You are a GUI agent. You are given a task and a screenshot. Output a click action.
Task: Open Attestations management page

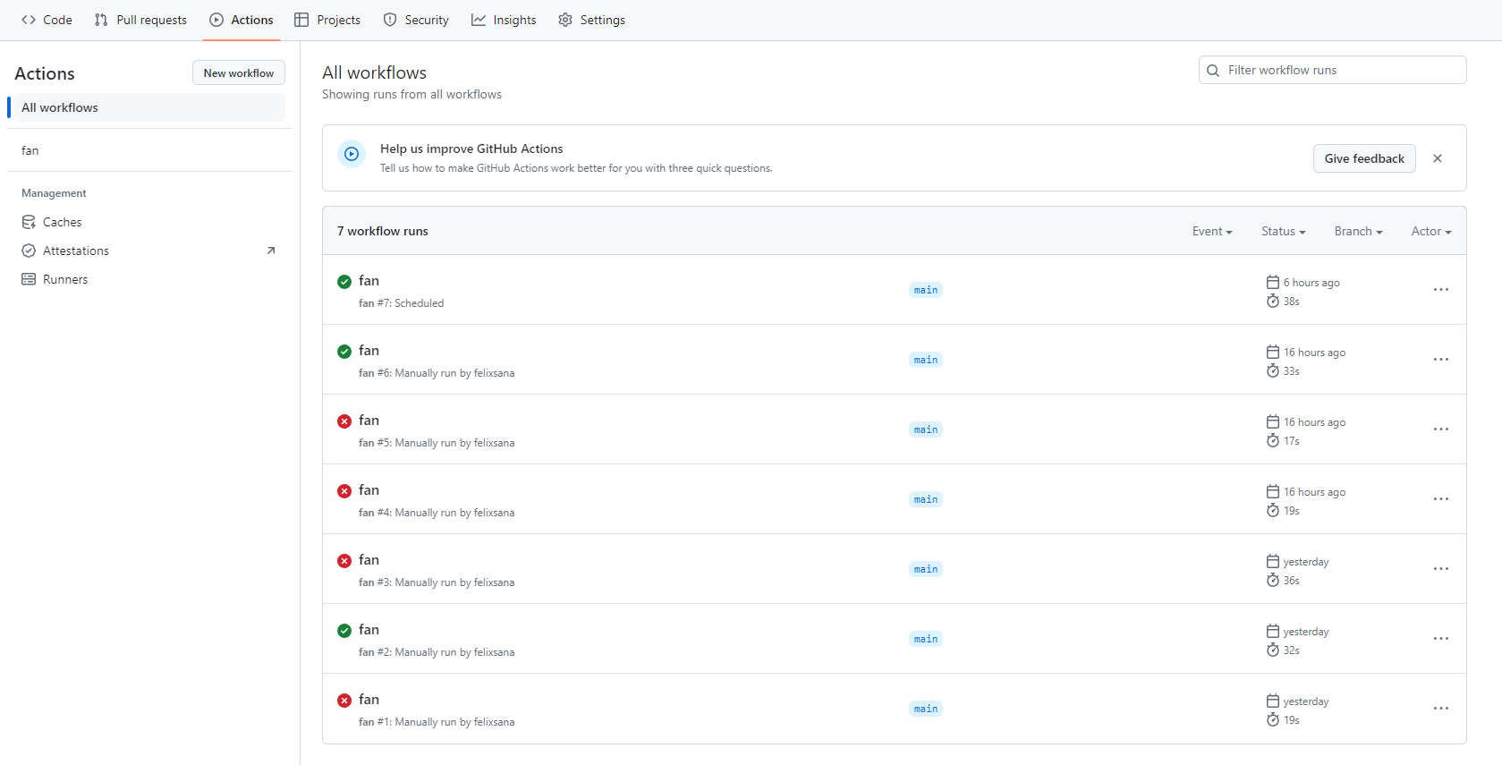149,251
